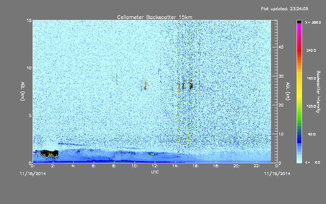Pick the red band near 240.0

click(x=299, y=50)
